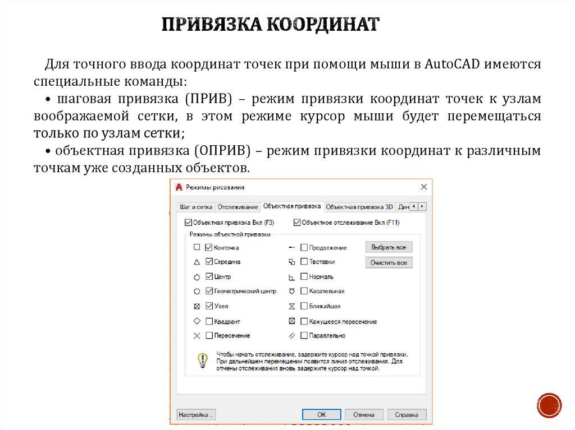Click the Geometric center snap icon
575x430 pixels.
point(197,292)
